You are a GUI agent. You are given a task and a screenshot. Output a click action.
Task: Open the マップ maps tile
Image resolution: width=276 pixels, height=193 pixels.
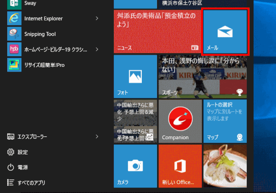click(x=225, y=121)
